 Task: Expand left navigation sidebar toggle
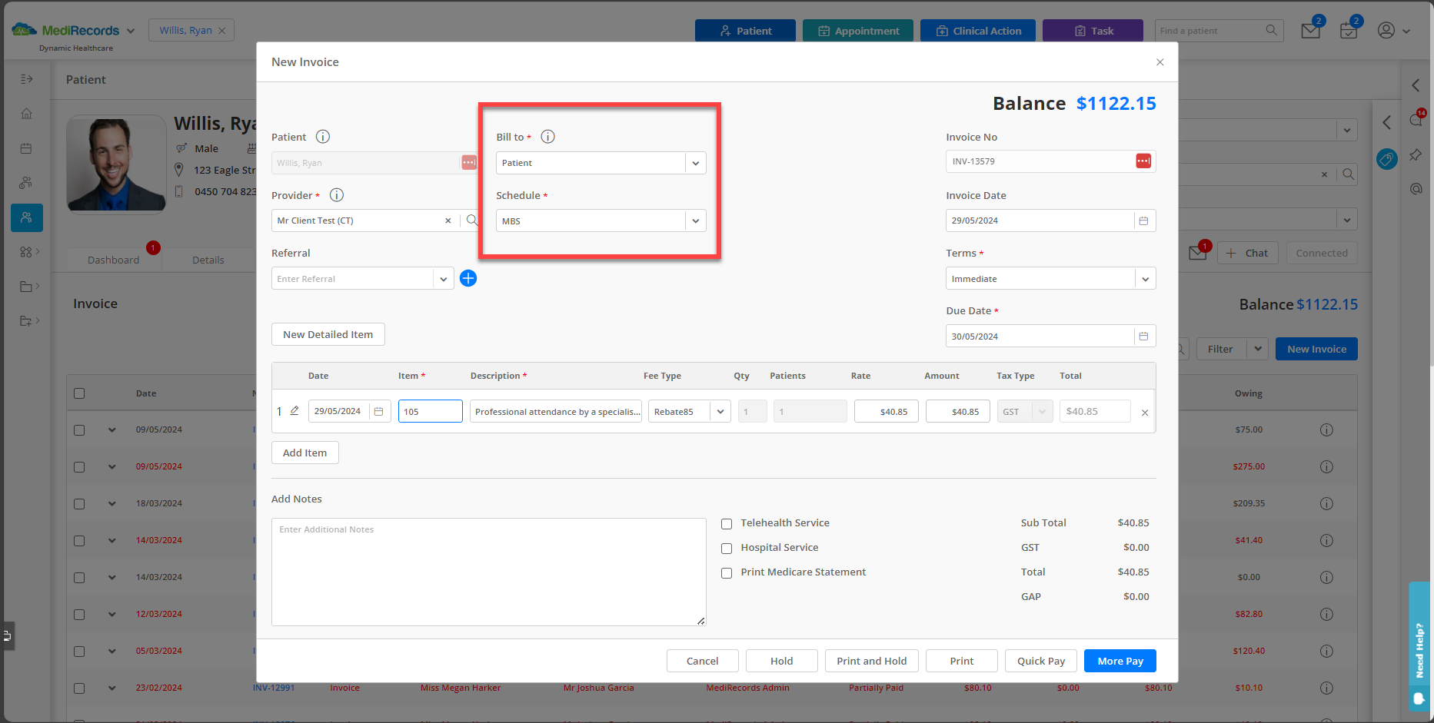[x=26, y=79]
